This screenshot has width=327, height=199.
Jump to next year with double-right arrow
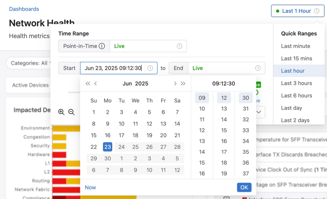tap(183, 83)
